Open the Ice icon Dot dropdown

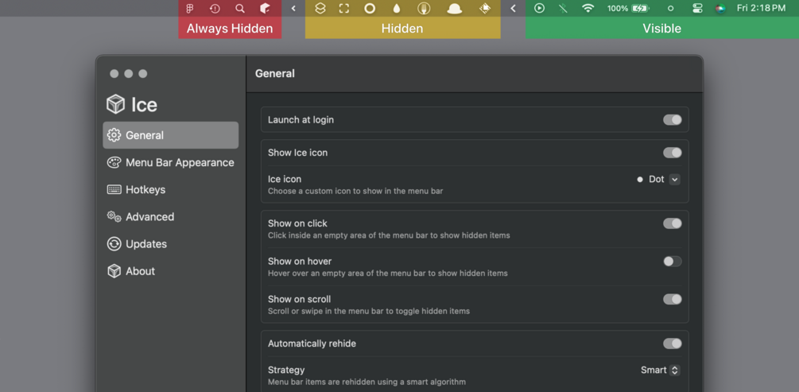(x=658, y=180)
